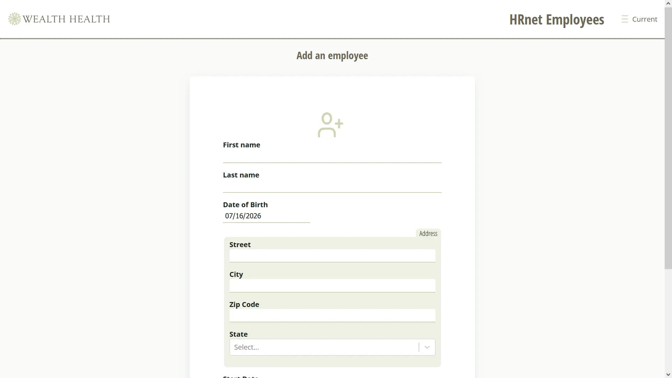Click the Wealth Health flower logo icon
The width and height of the screenshot is (672, 378).
tap(15, 19)
